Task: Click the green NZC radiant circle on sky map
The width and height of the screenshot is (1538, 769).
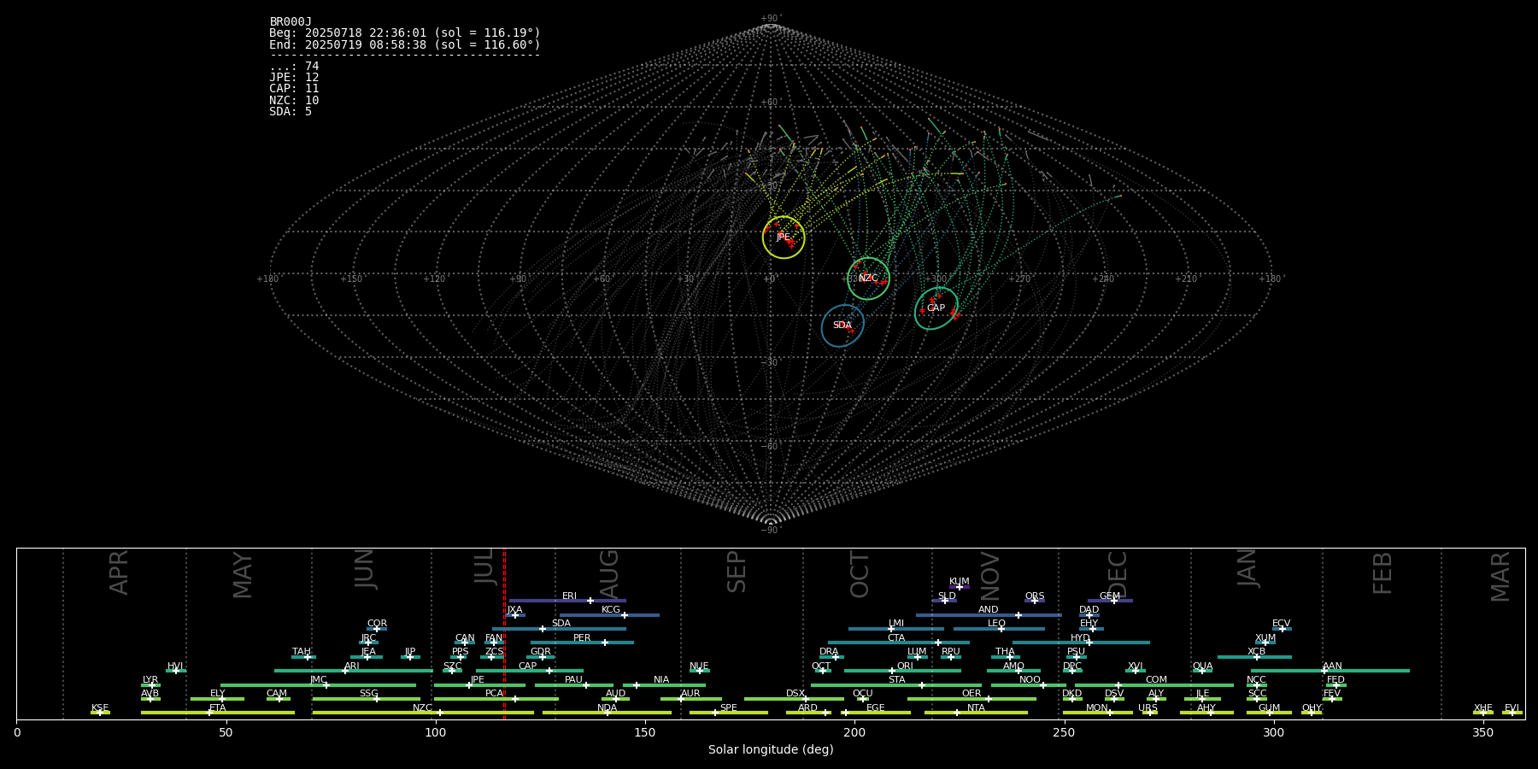Action: point(868,279)
